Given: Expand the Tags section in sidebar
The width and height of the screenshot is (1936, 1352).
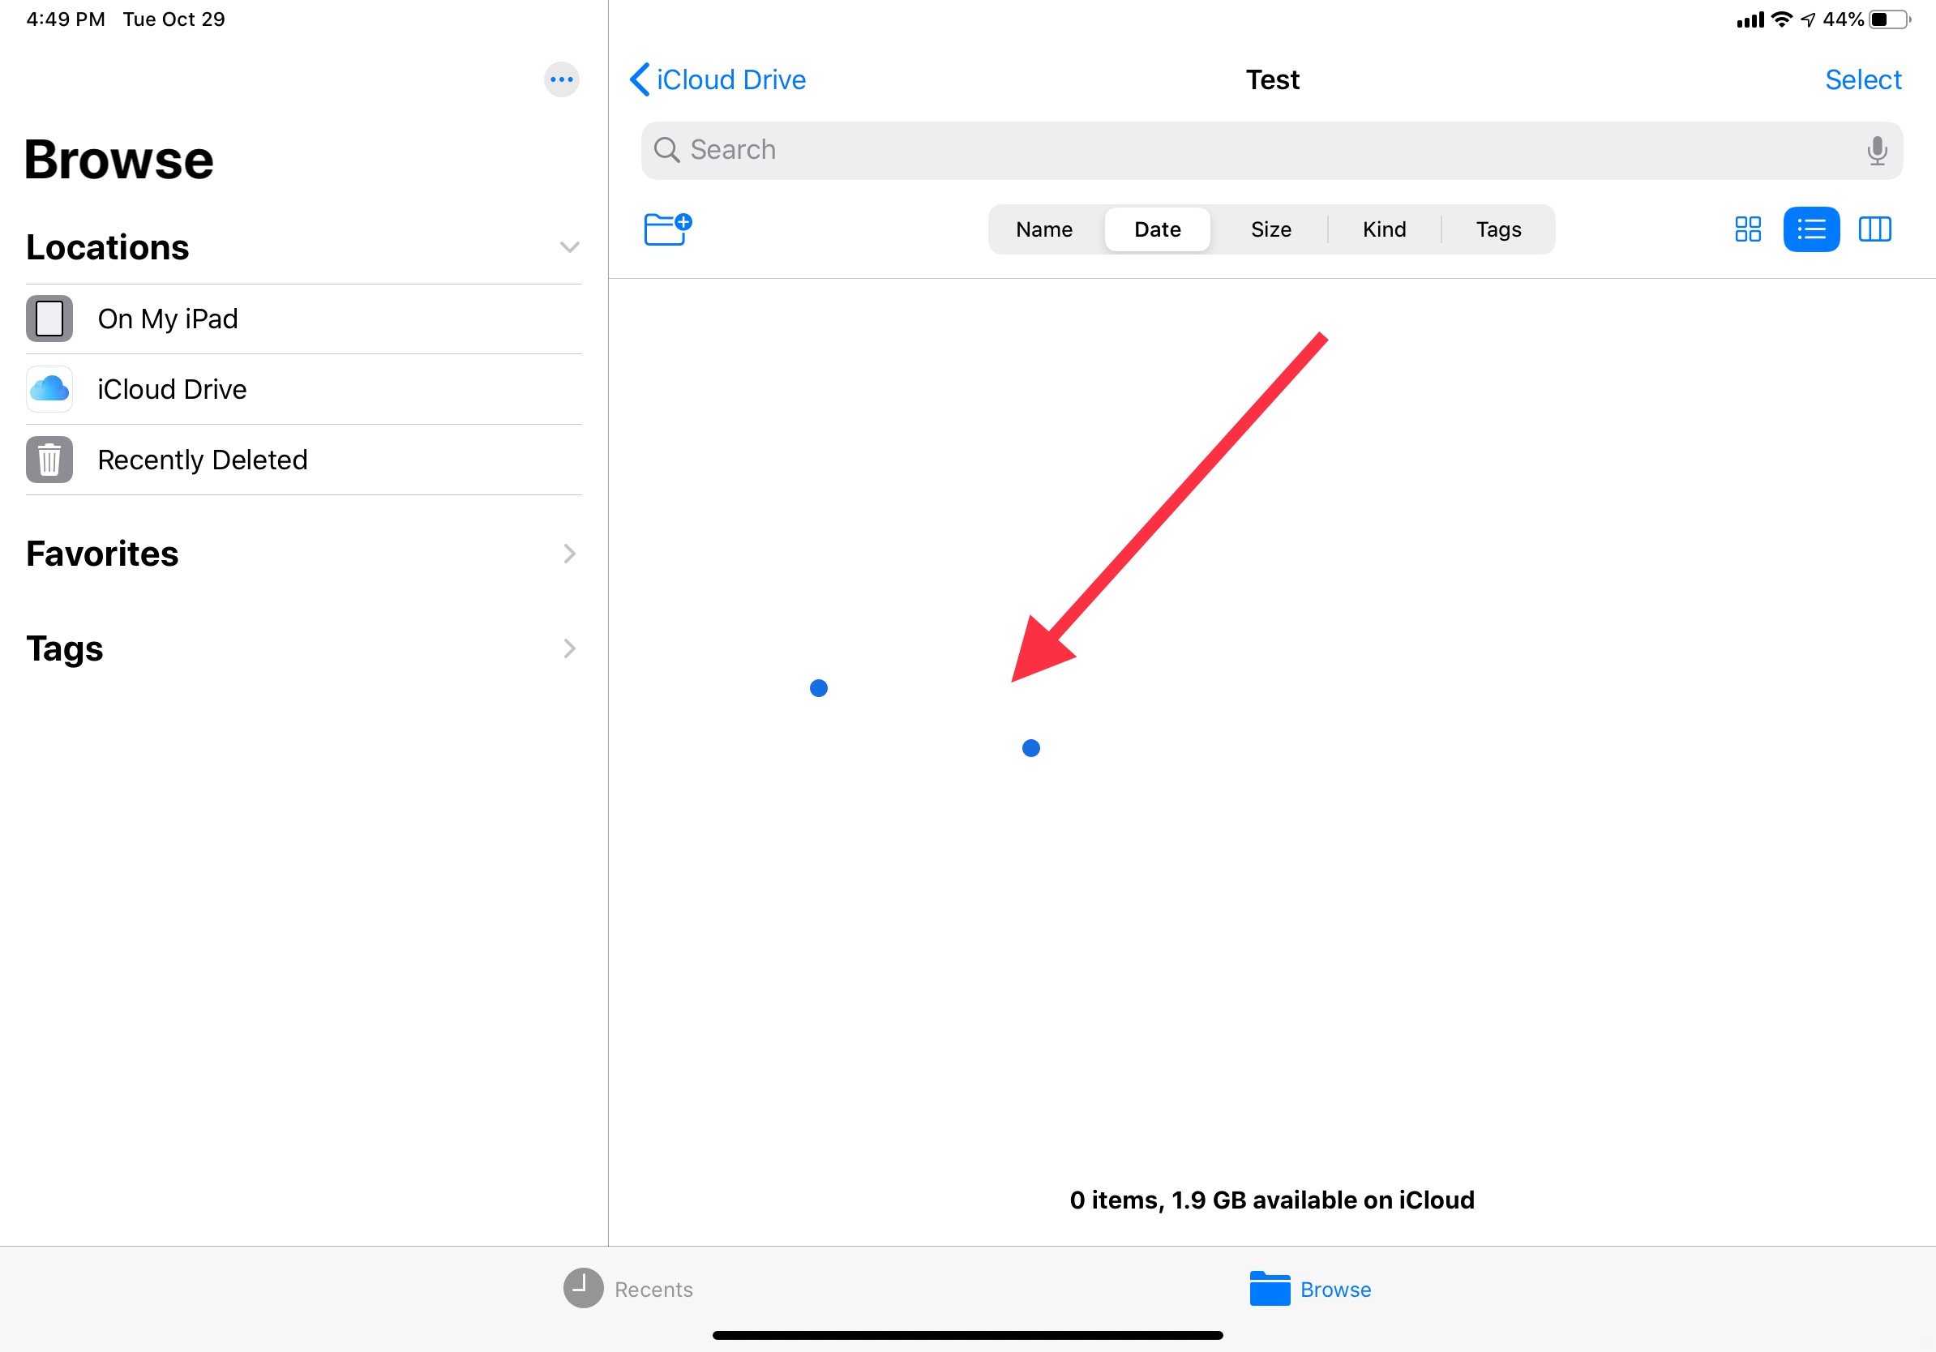Looking at the screenshot, I should coord(569,648).
